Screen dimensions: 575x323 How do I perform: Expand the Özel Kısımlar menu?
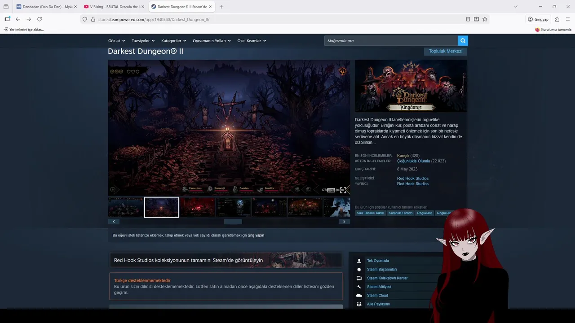252,41
